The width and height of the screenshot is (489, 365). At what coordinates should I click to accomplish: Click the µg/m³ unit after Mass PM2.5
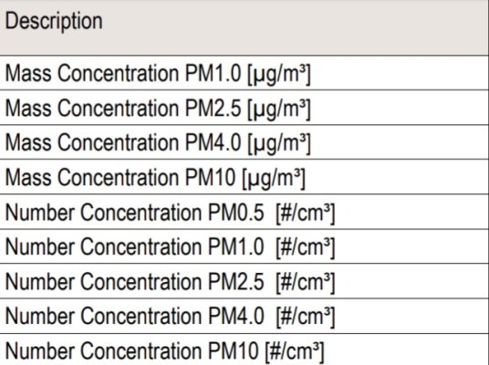(x=279, y=109)
